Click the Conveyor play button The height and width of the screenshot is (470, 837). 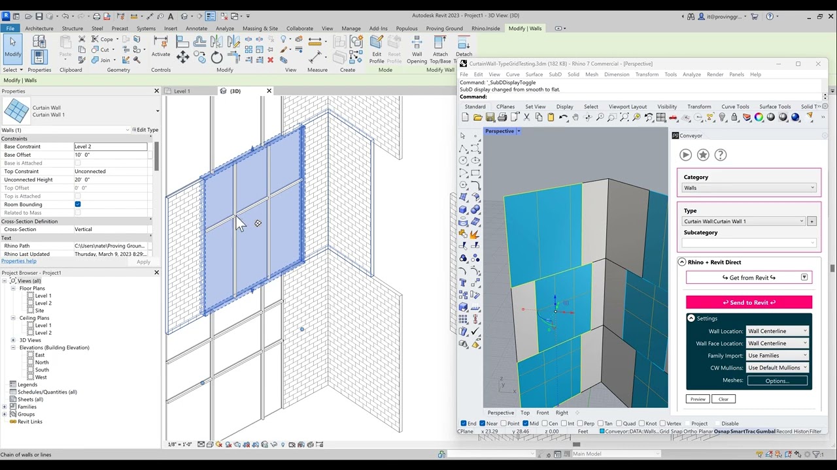[x=685, y=155]
